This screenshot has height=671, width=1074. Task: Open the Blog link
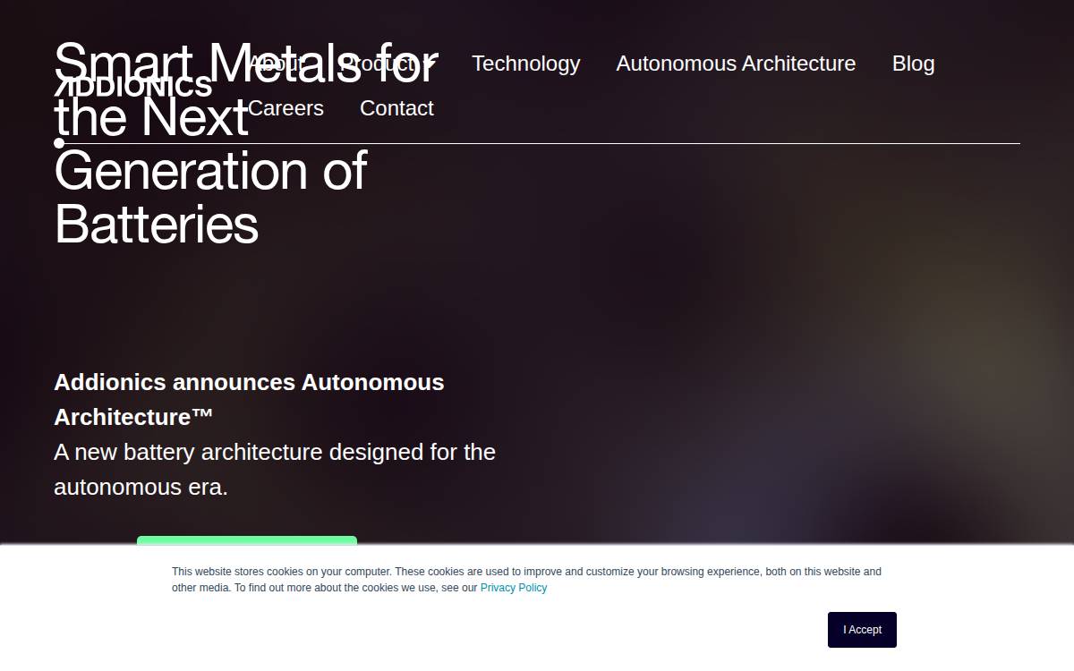(x=913, y=64)
